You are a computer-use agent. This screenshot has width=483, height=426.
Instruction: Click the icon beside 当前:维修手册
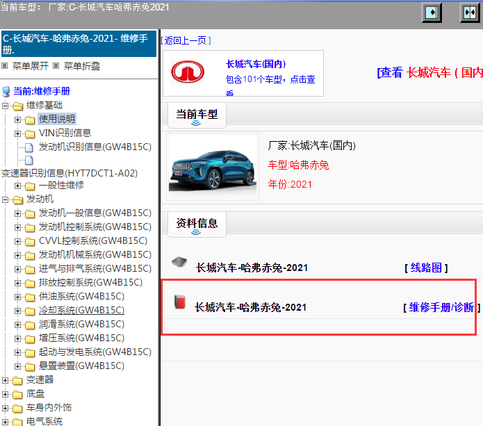6,92
